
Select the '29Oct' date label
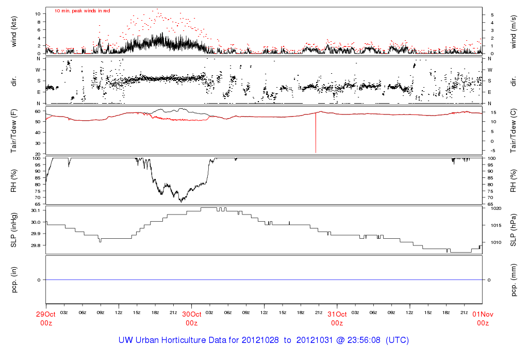(46, 314)
